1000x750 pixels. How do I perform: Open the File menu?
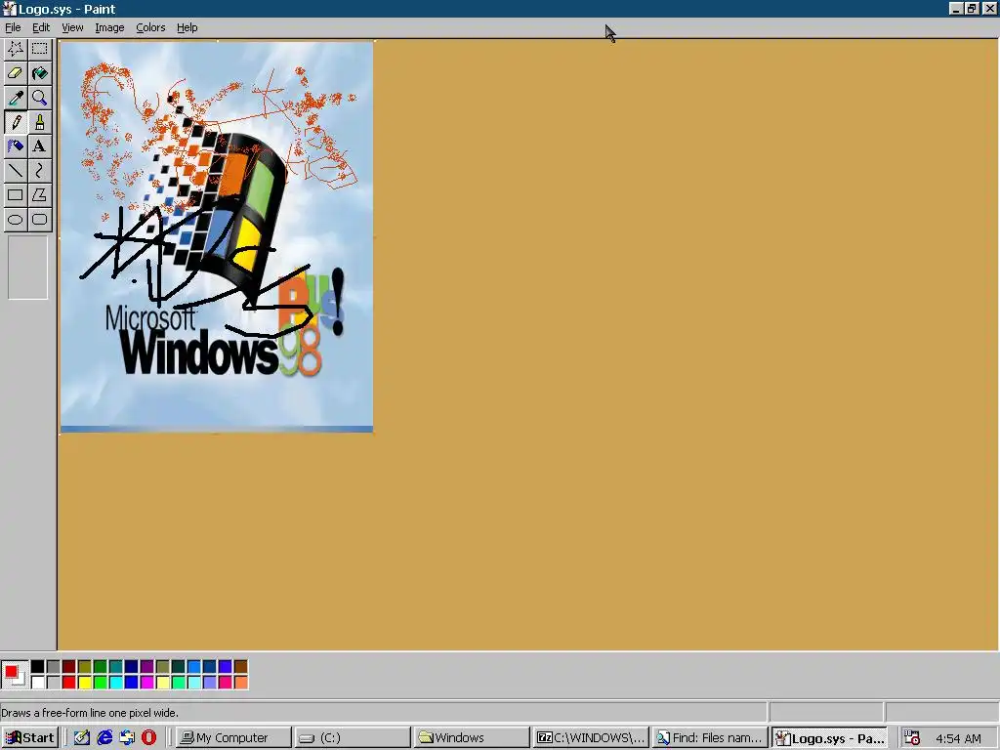13,27
